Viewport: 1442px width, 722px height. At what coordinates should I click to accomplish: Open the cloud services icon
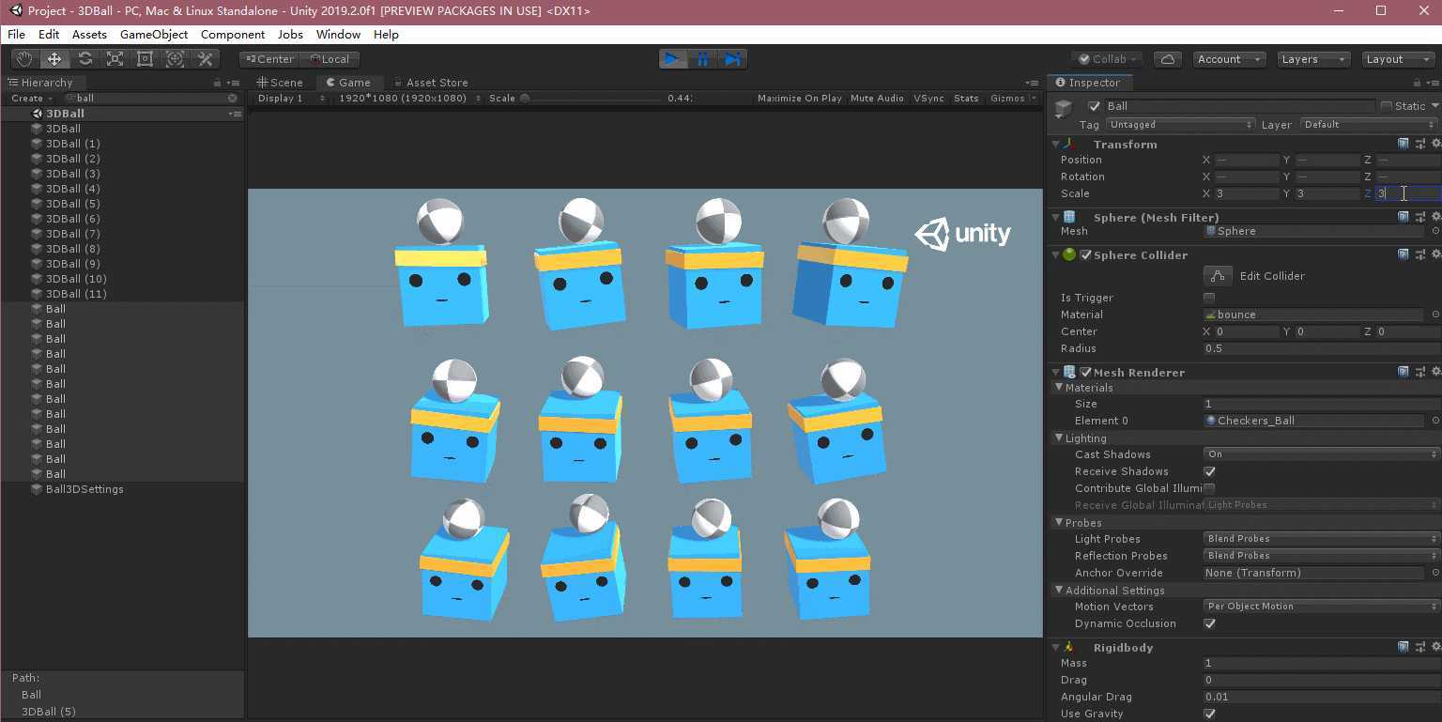tap(1167, 59)
